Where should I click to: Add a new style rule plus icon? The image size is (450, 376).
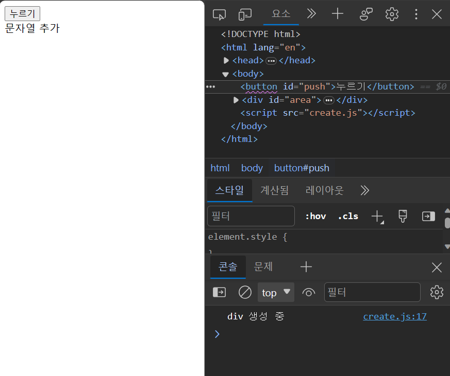pos(377,217)
